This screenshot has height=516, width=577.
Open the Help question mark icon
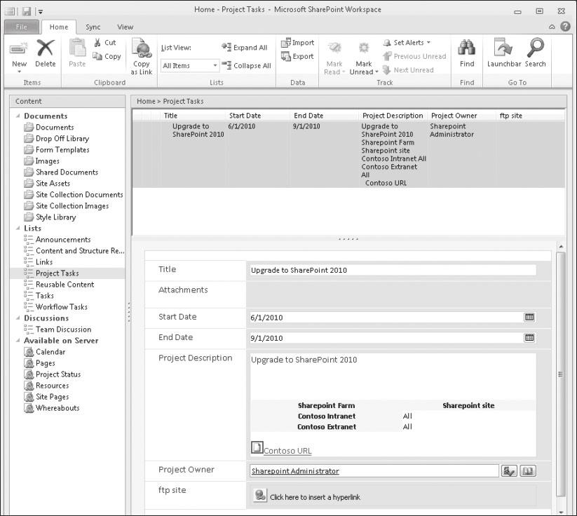pyautogui.click(x=565, y=27)
